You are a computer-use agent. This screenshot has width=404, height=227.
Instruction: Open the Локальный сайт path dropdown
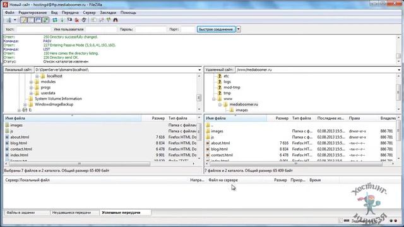coord(199,70)
